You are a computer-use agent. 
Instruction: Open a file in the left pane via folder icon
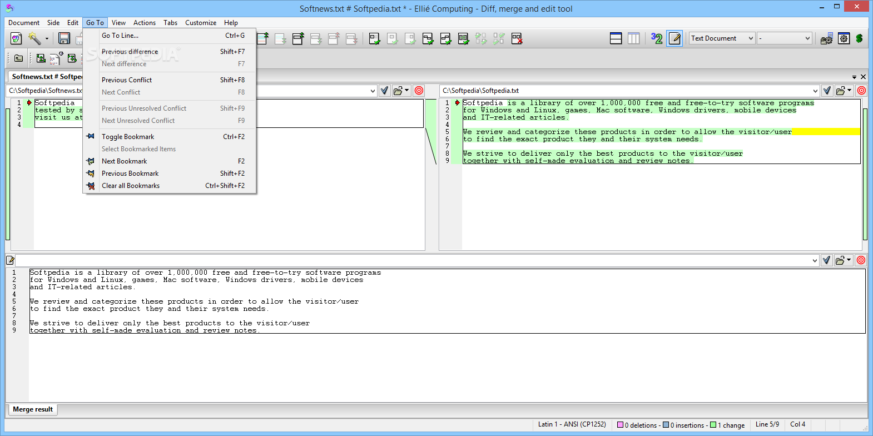[x=398, y=91]
